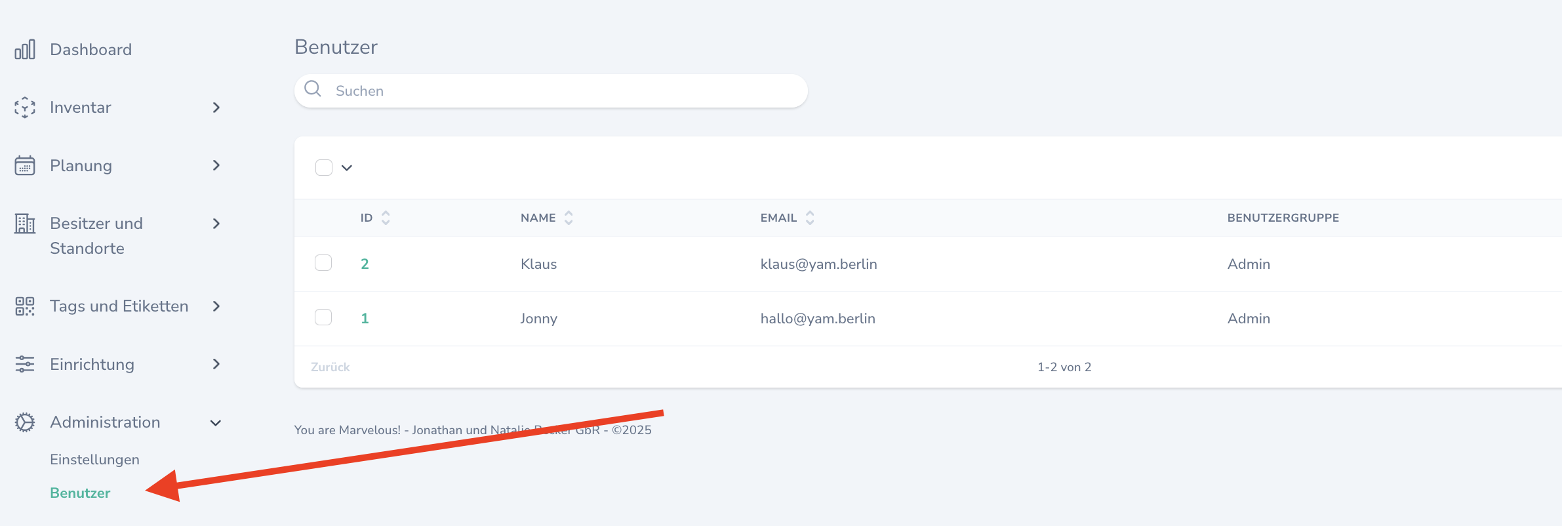This screenshot has height=526, width=1562.
Task: Click the Inventar cube icon
Action: (x=25, y=108)
